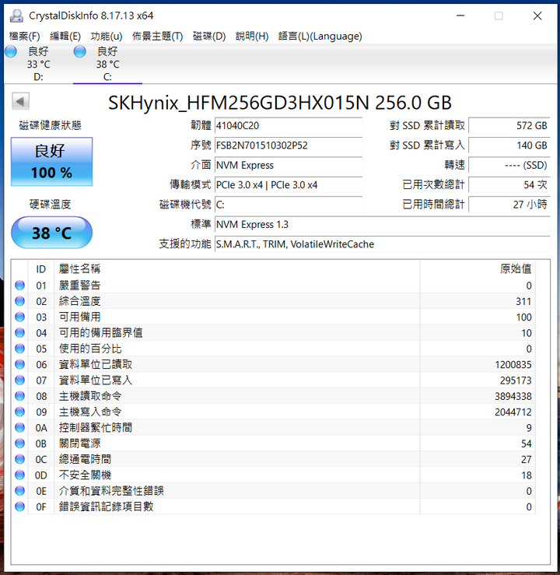The image size is (560, 575).
Task: Click the raw value 2044712
Action: tap(513, 412)
